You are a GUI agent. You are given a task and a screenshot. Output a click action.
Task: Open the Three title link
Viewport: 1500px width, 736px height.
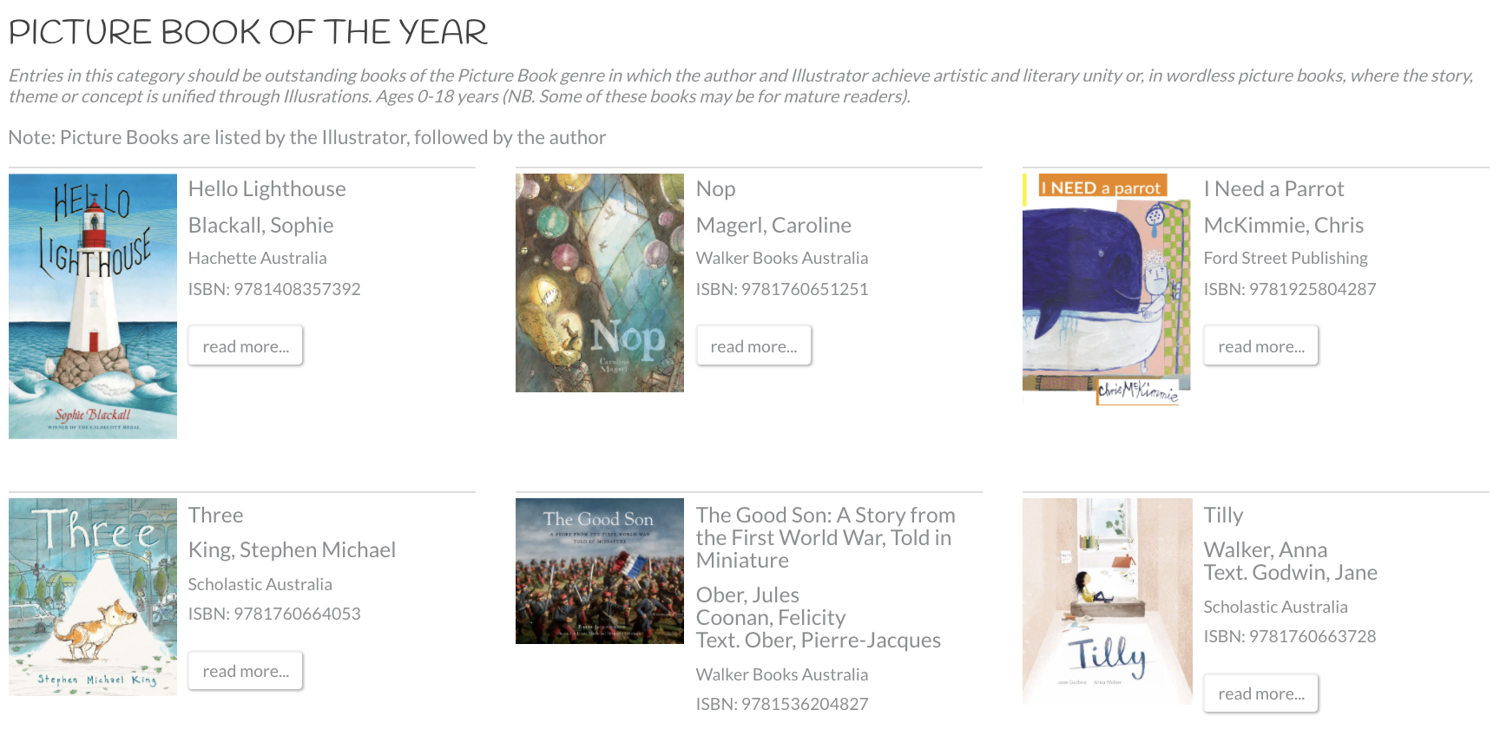(x=215, y=516)
